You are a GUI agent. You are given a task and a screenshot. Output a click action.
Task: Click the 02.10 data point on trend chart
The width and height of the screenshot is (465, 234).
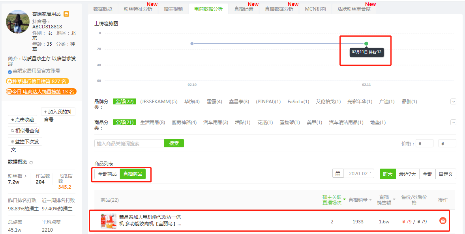point(192,43)
